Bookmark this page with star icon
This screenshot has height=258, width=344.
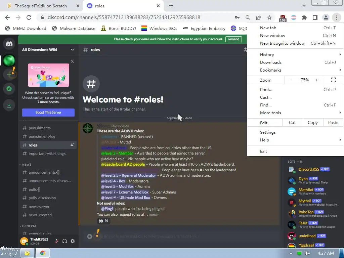pyautogui.click(x=269, y=17)
